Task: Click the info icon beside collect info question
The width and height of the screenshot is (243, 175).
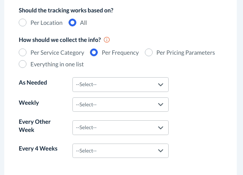Action: tap(107, 40)
